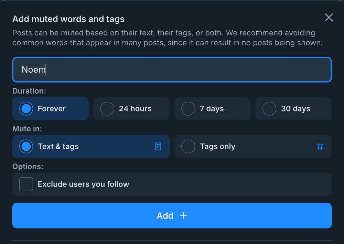Click the 7 days option pill
Viewport: 344px width, 244px height.
click(x=212, y=108)
